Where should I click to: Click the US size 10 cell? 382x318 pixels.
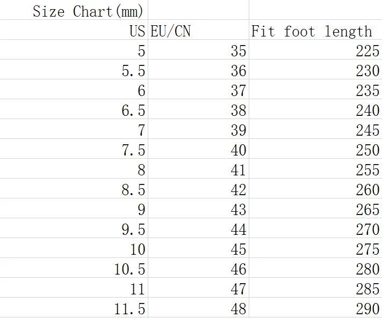pyautogui.click(x=137, y=249)
